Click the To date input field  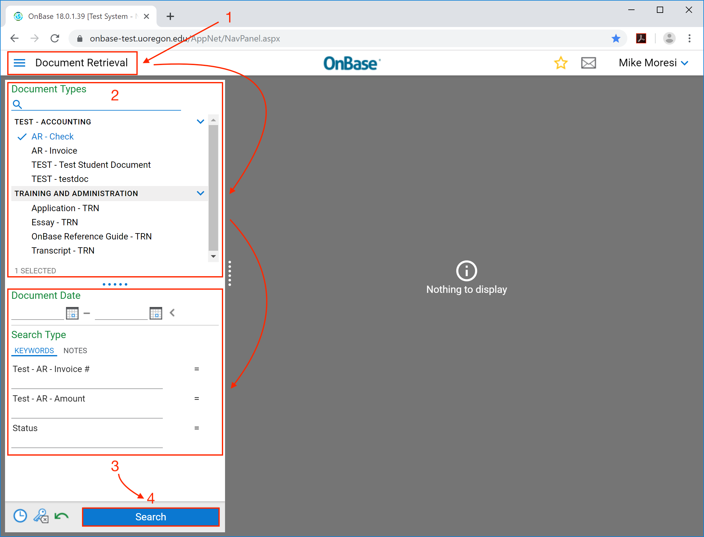click(x=122, y=313)
